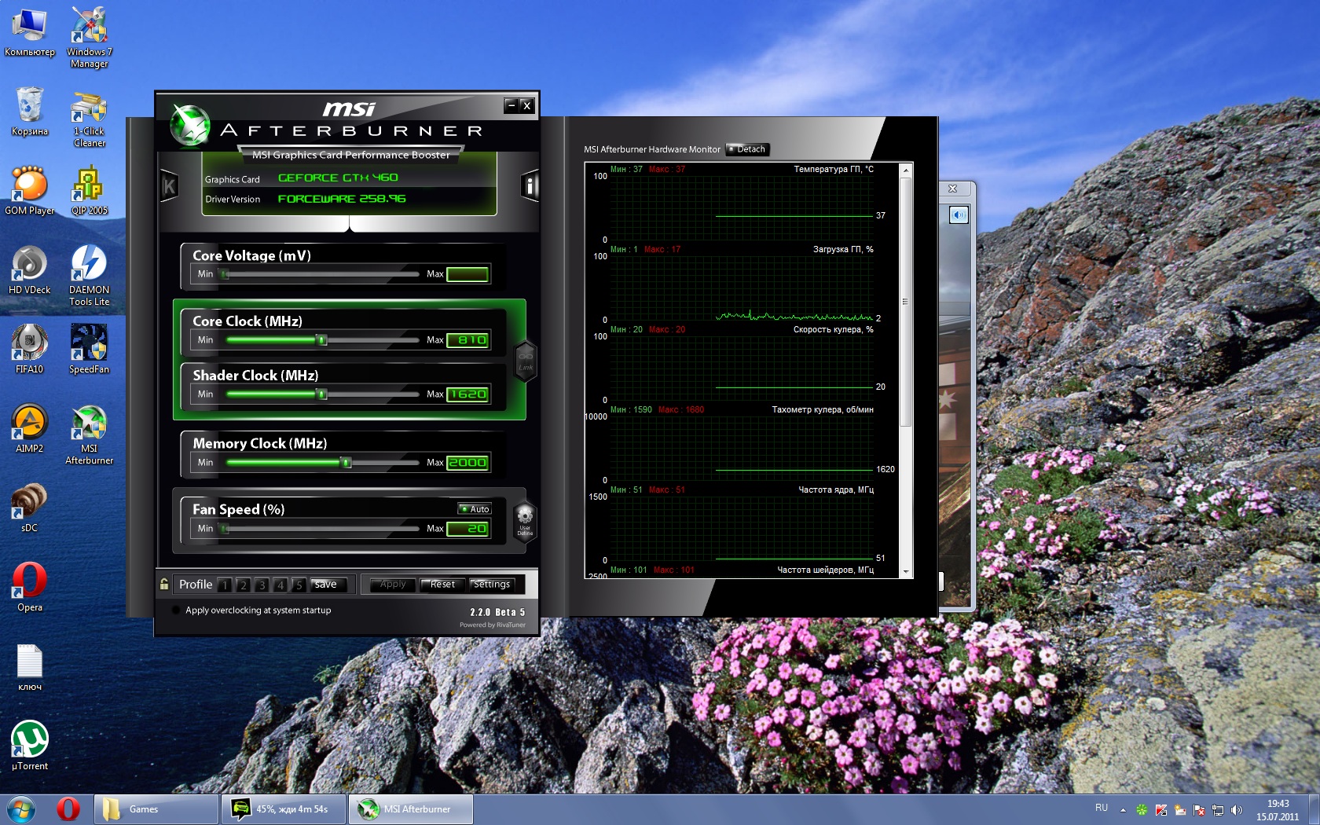
Task: Select profile slot 1
Action: coord(225,585)
